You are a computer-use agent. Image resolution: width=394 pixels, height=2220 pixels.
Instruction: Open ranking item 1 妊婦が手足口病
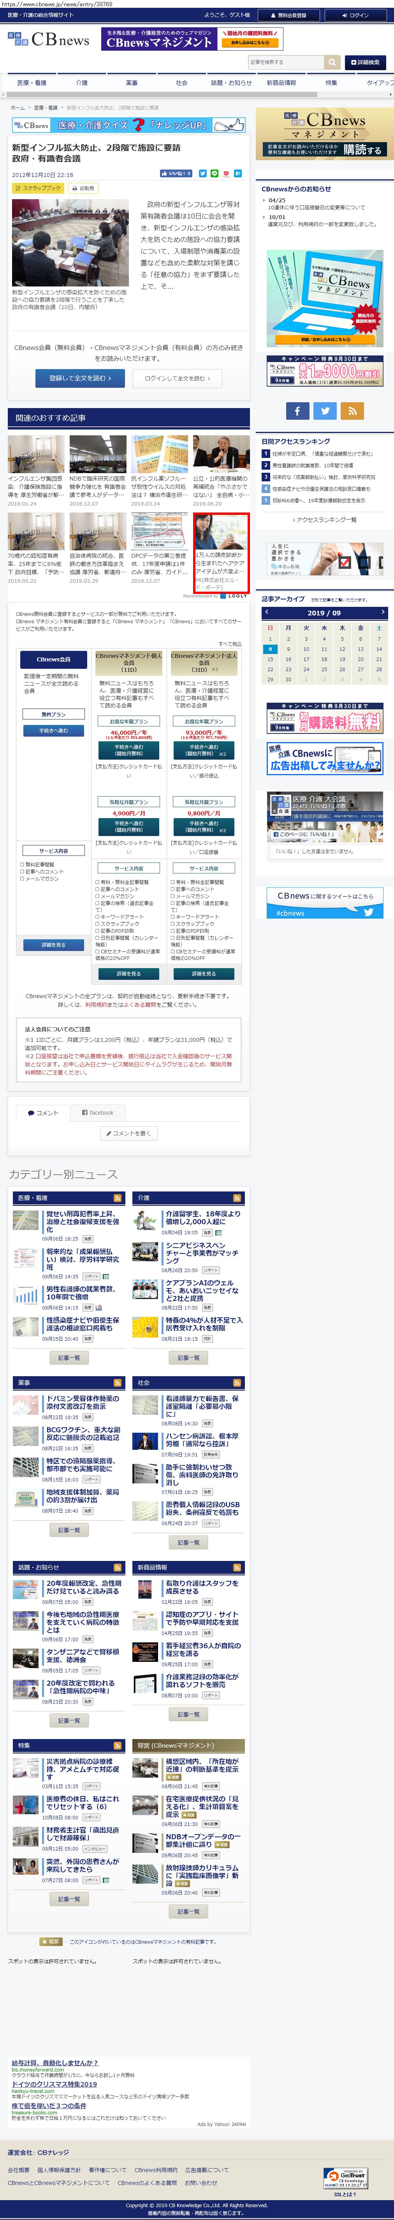pos(324,453)
